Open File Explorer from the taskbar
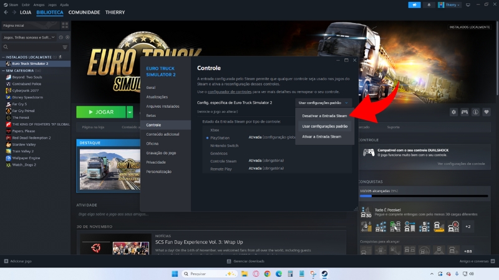 pos(245,274)
